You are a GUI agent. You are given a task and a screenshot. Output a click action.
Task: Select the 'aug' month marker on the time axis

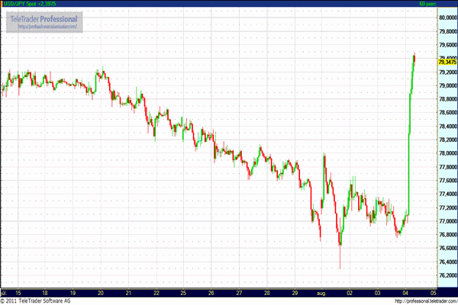pos(324,292)
